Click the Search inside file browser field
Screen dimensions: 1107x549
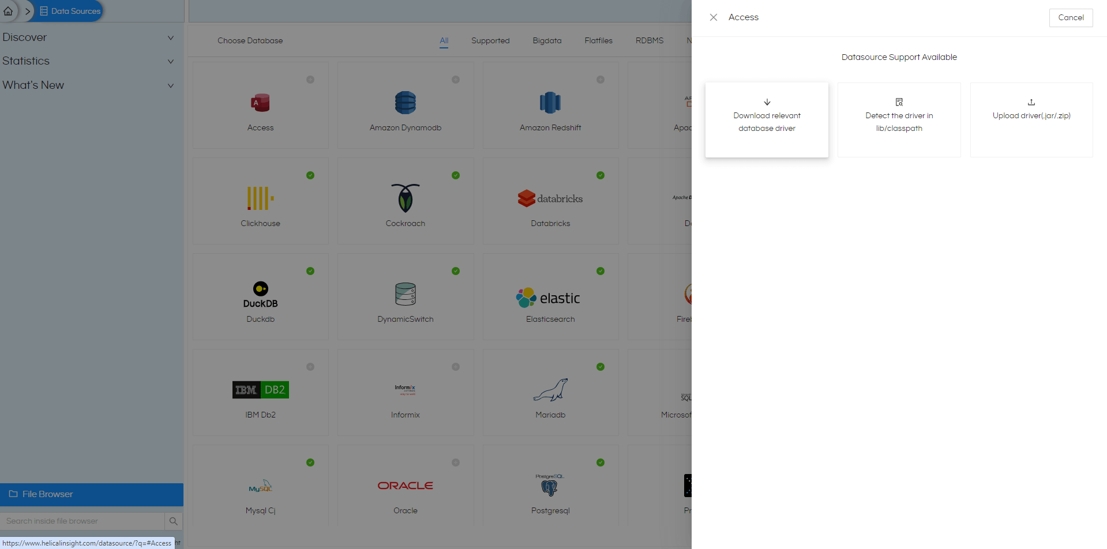pyautogui.click(x=82, y=521)
